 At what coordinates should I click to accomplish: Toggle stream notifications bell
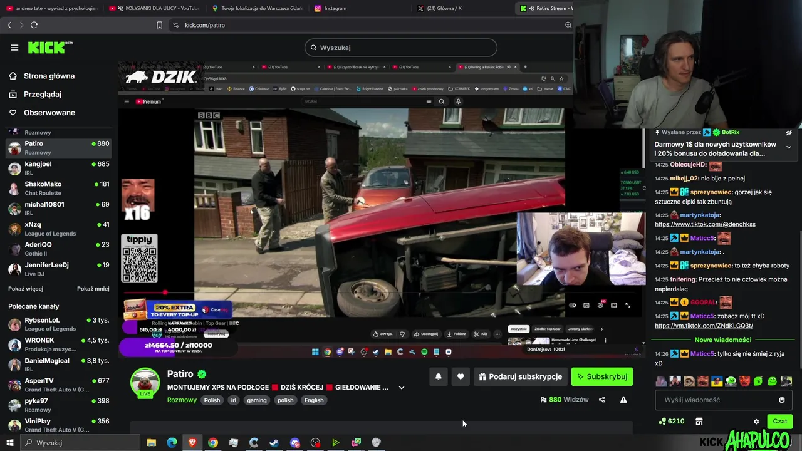(438, 376)
